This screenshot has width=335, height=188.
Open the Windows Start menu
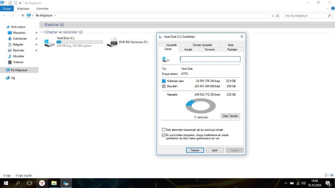click(6, 183)
